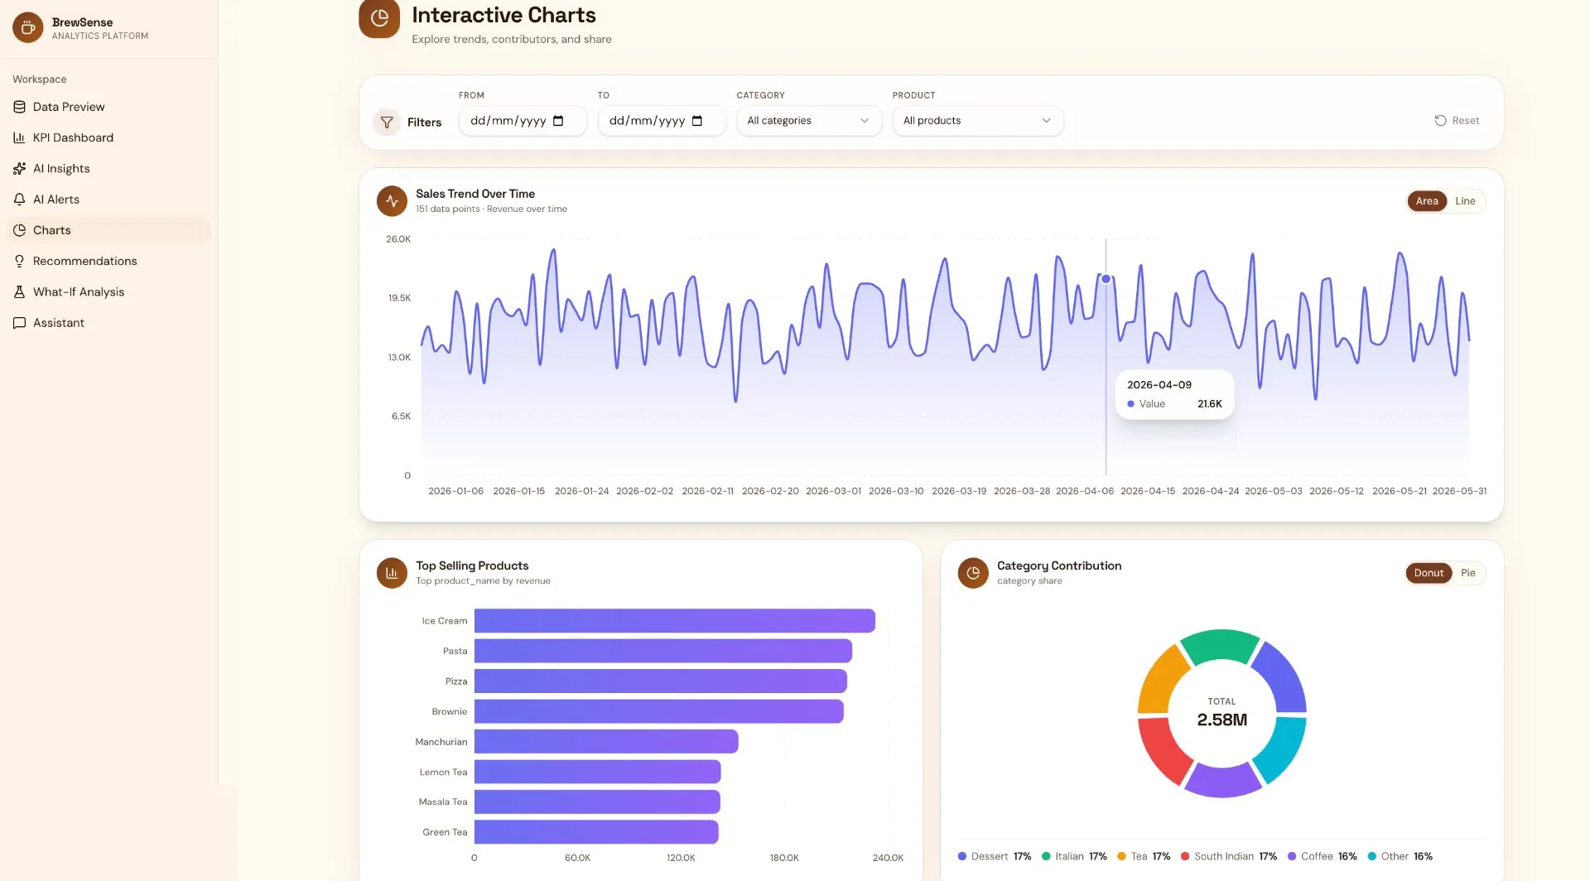
Task: Click the Tea legend orange dot
Action: click(x=1121, y=856)
